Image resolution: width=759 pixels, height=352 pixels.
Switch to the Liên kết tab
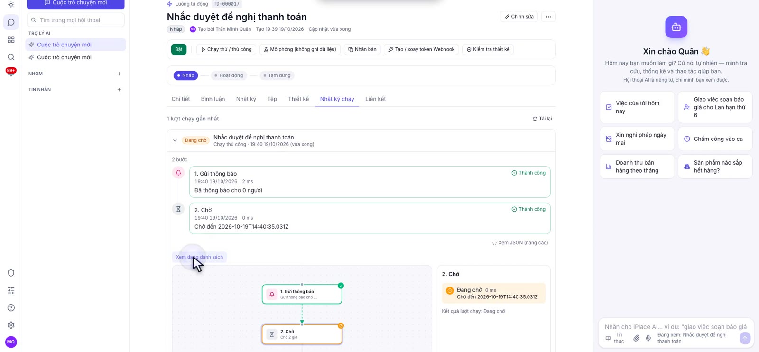click(375, 99)
